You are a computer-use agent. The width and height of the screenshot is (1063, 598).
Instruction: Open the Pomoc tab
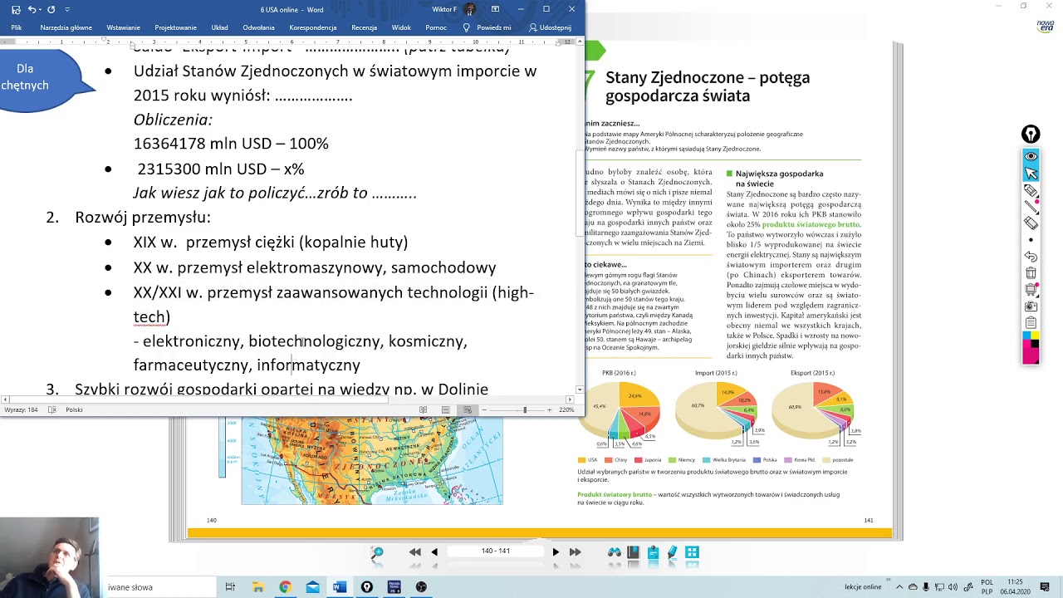pyautogui.click(x=436, y=27)
